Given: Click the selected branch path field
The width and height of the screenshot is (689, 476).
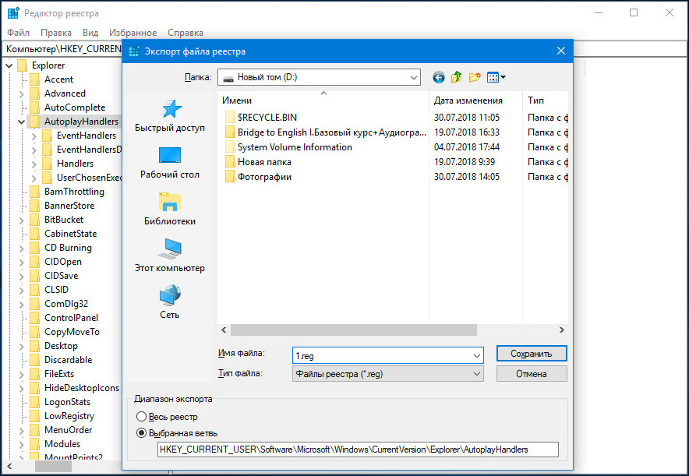Looking at the screenshot, I should tap(358, 450).
